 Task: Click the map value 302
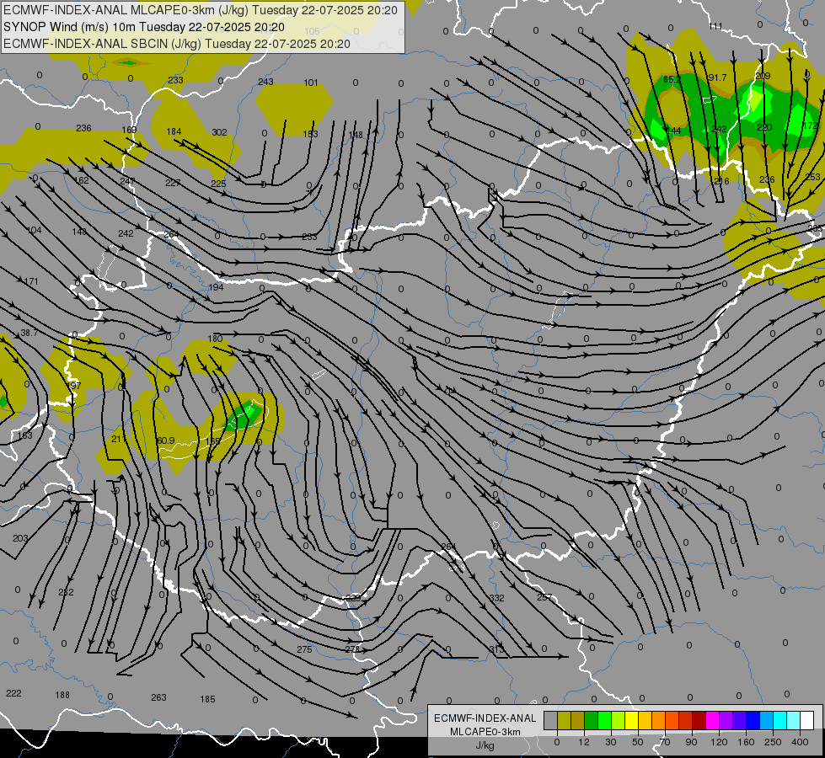click(x=219, y=132)
